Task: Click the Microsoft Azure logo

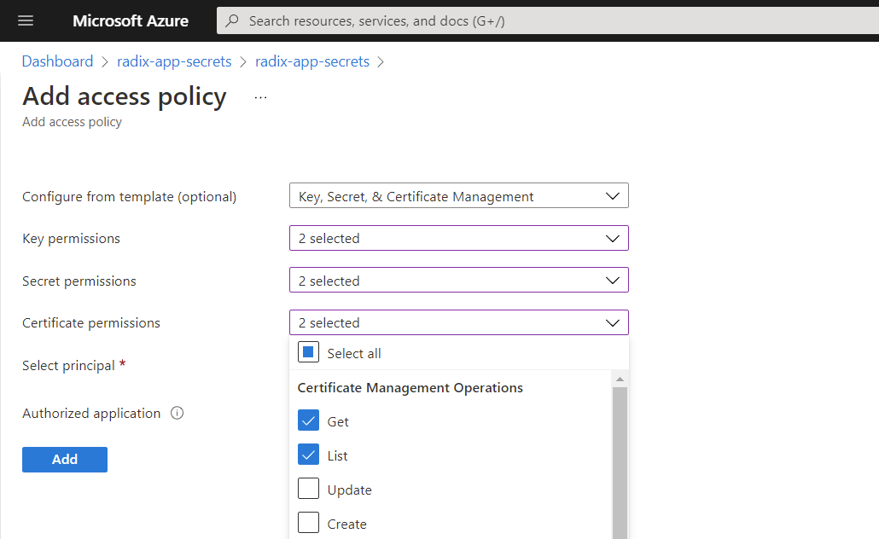Action: pos(130,20)
